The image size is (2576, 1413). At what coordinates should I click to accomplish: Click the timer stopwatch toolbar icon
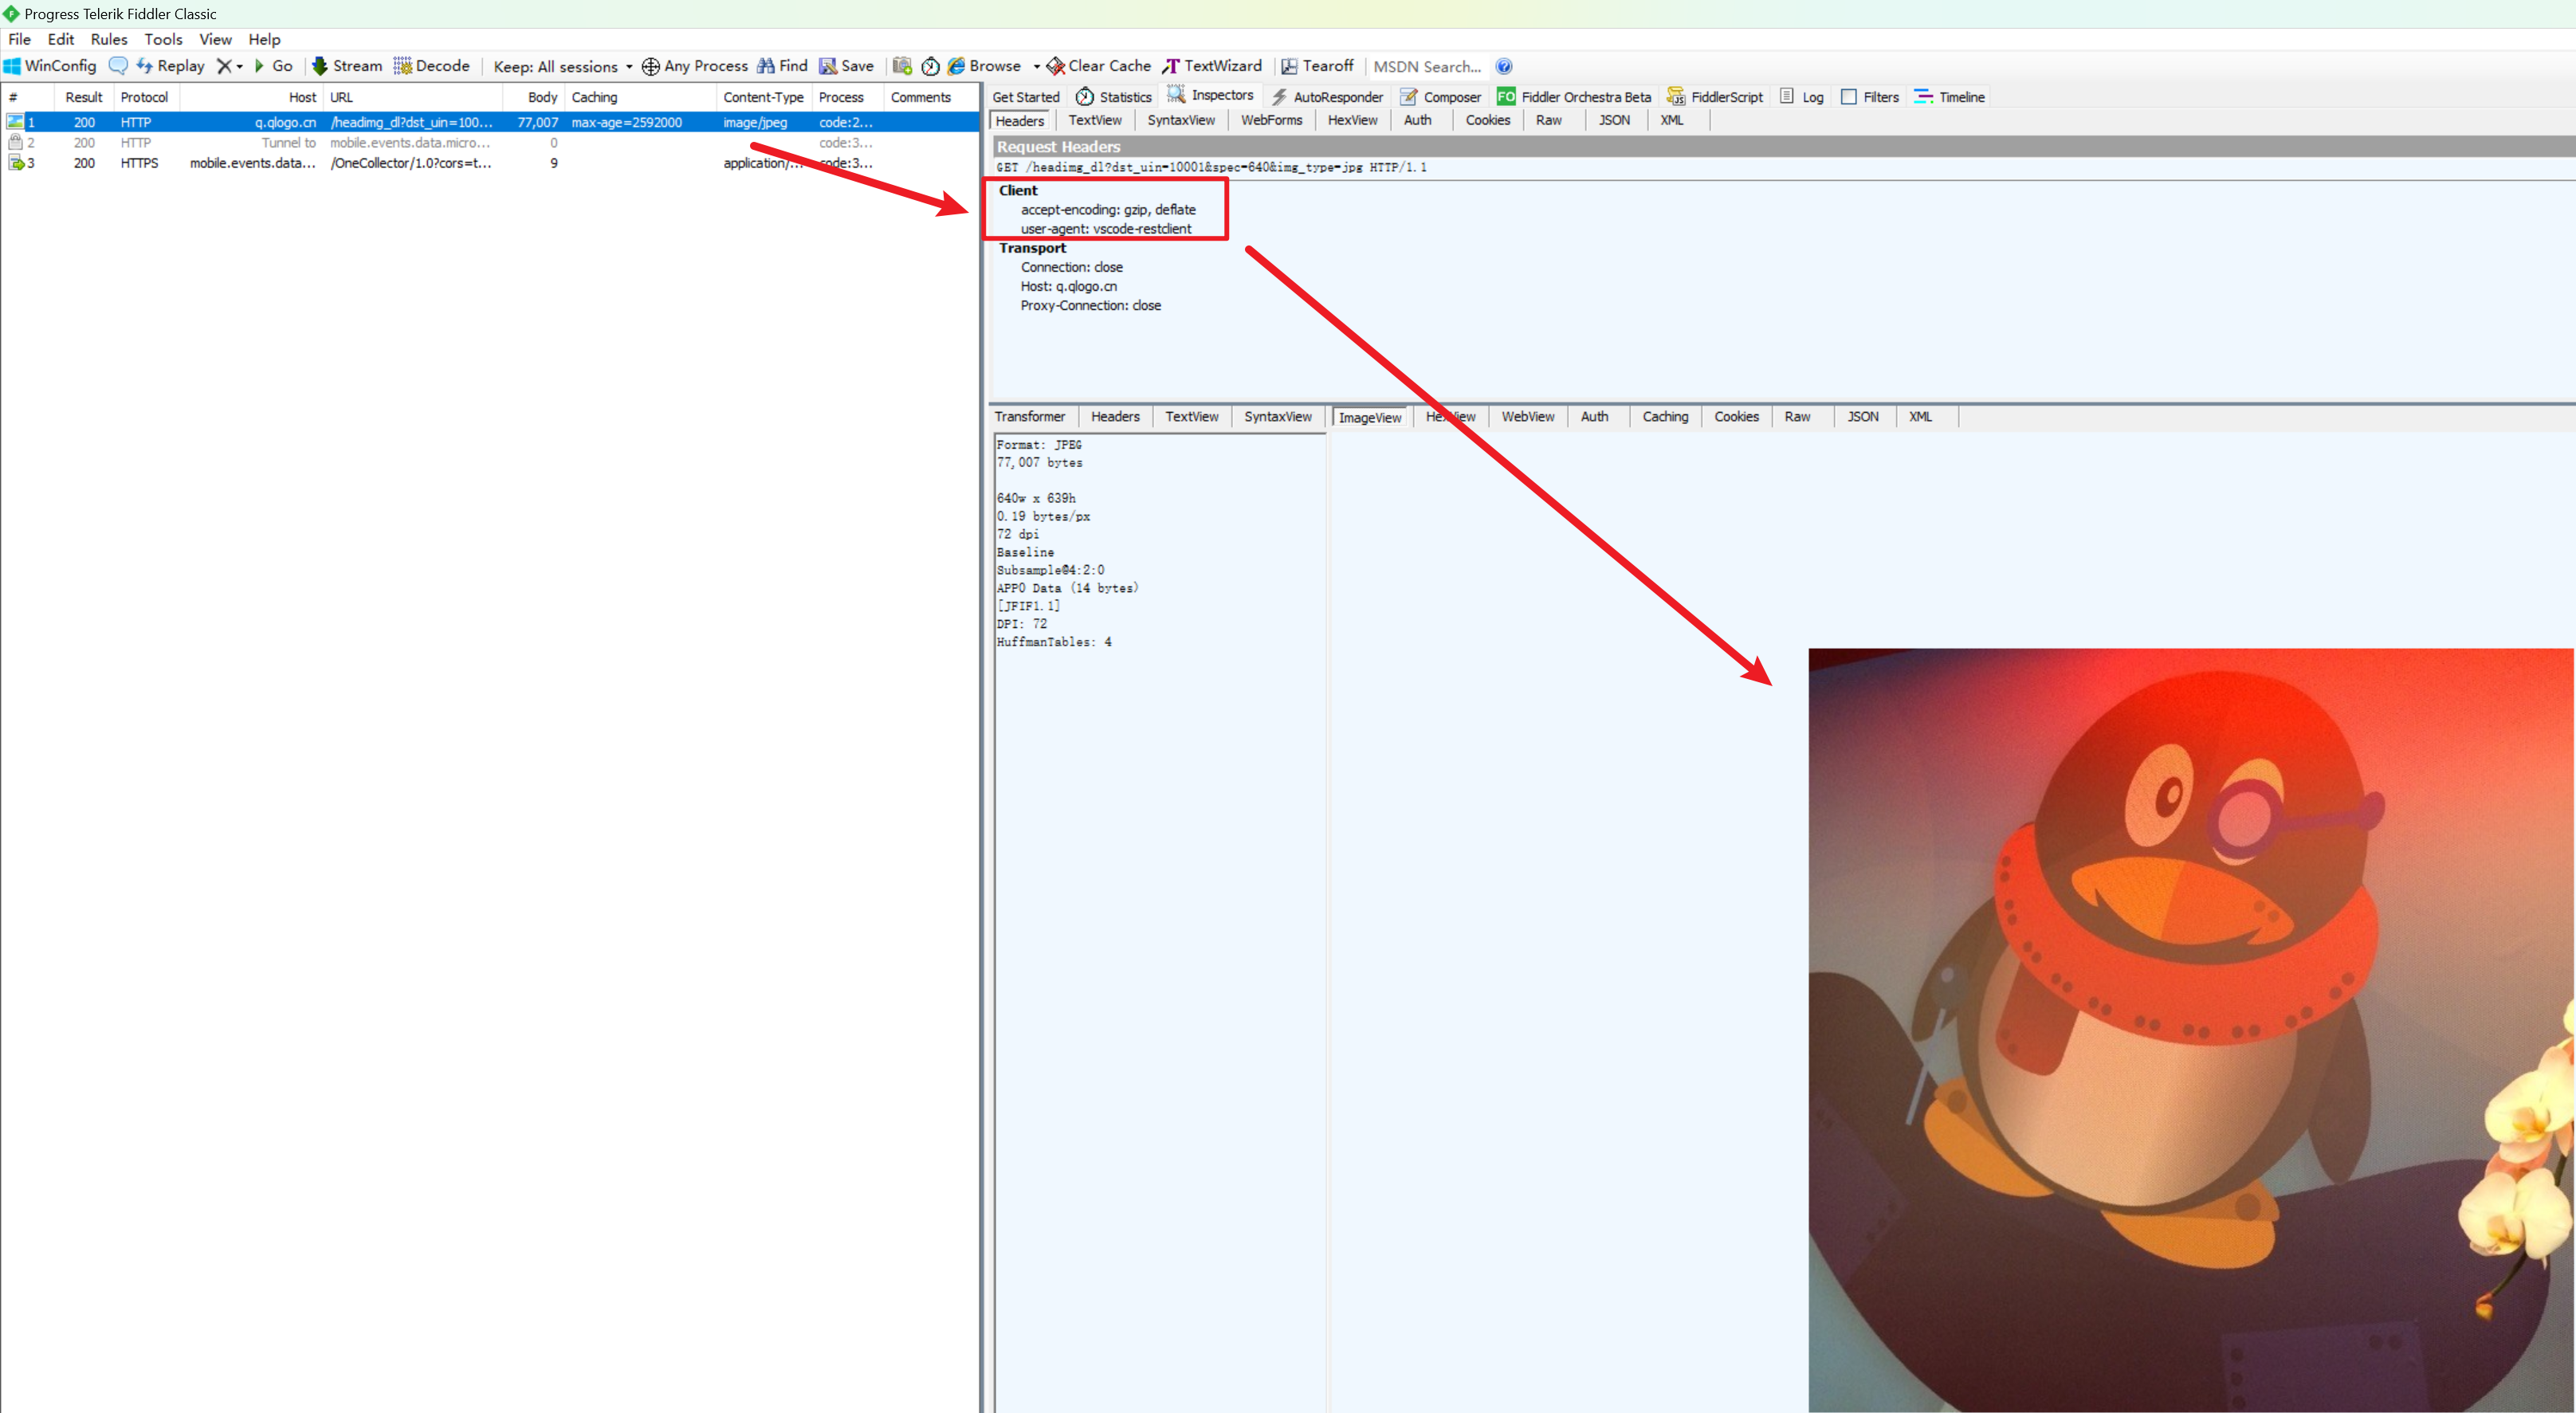tap(930, 66)
